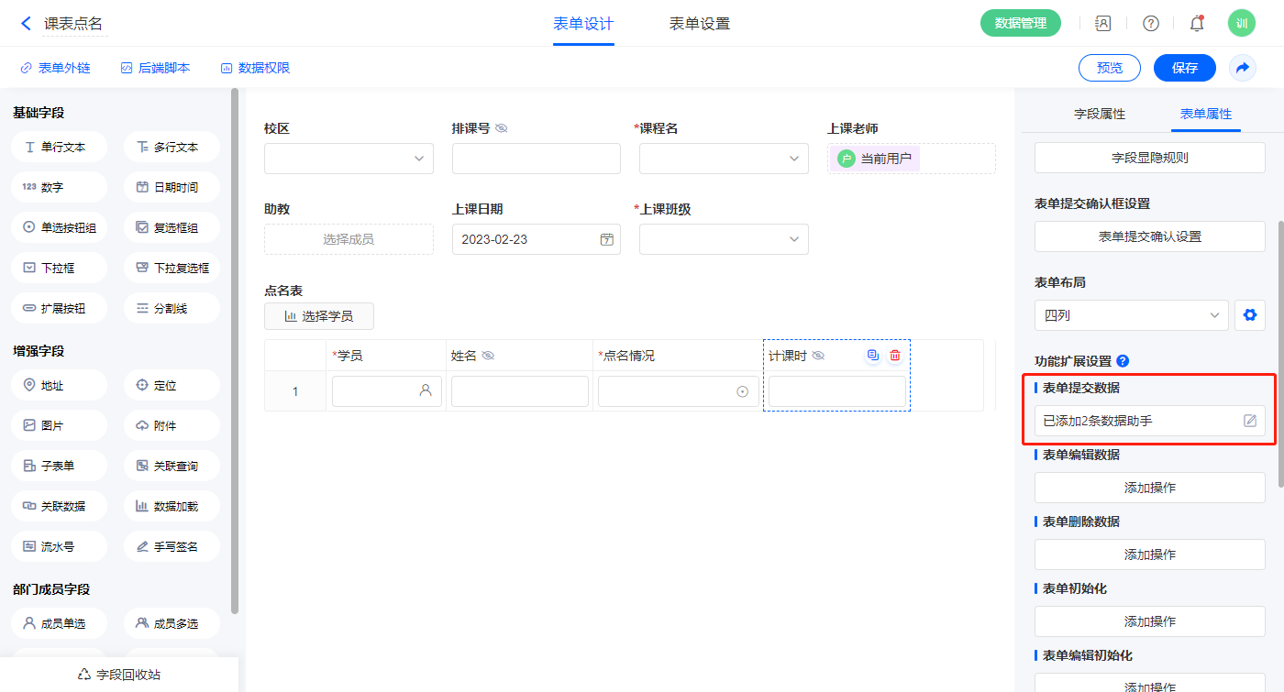
Task: Edit the 已添加2条数据助手 entry icon
Action: (x=1249, y=421)
